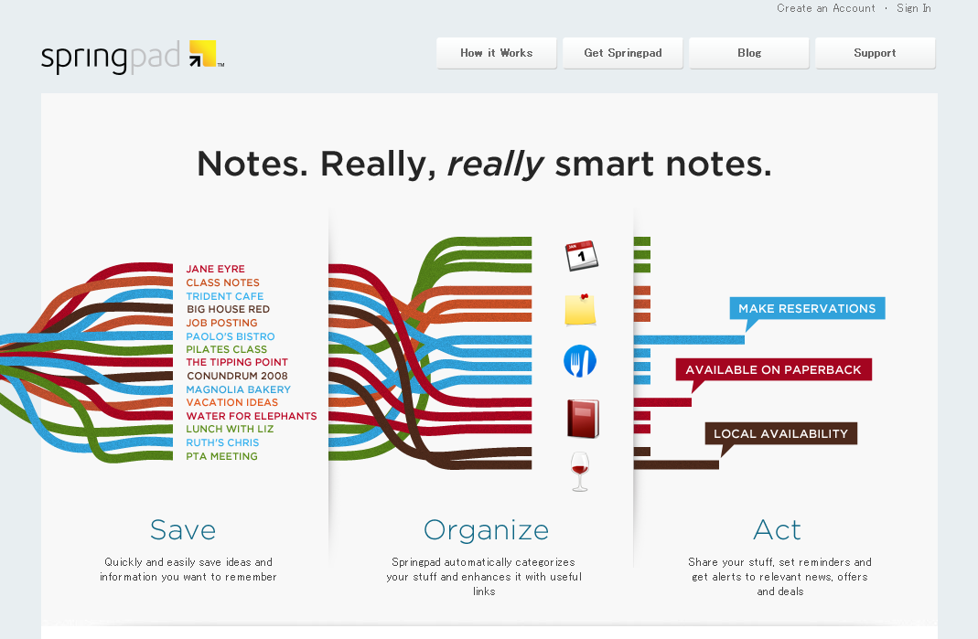
Task: Open the Support page
Action: pyautogui.click(x=876, y=53)
